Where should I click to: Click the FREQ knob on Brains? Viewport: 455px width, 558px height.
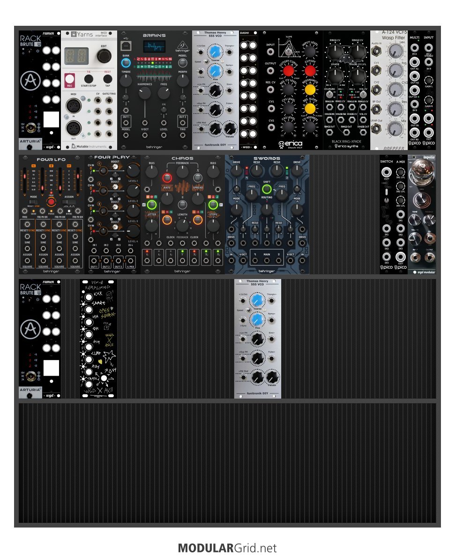[x=164, y=93]
